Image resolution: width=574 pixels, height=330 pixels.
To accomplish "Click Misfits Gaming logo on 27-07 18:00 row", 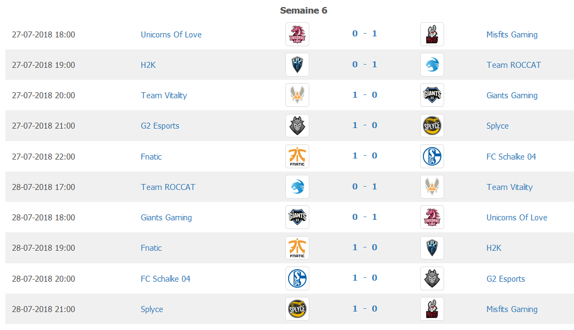I will [x=432, y=34].
